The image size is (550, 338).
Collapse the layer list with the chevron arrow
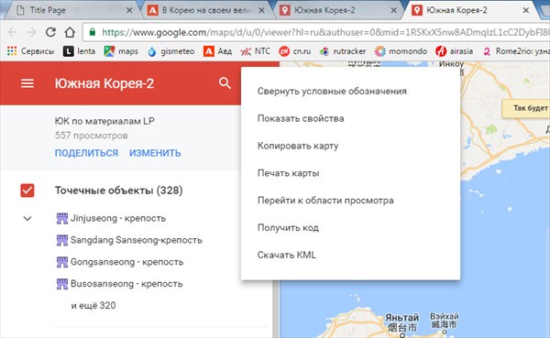click(x=27, y=218)
